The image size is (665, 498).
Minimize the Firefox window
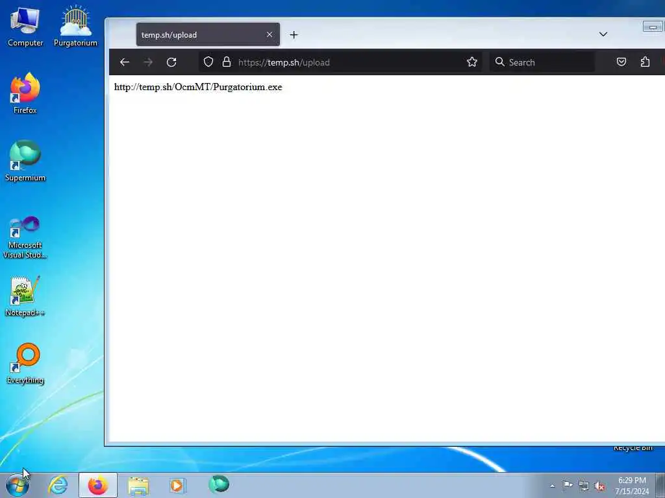click(x=653, y=27)
